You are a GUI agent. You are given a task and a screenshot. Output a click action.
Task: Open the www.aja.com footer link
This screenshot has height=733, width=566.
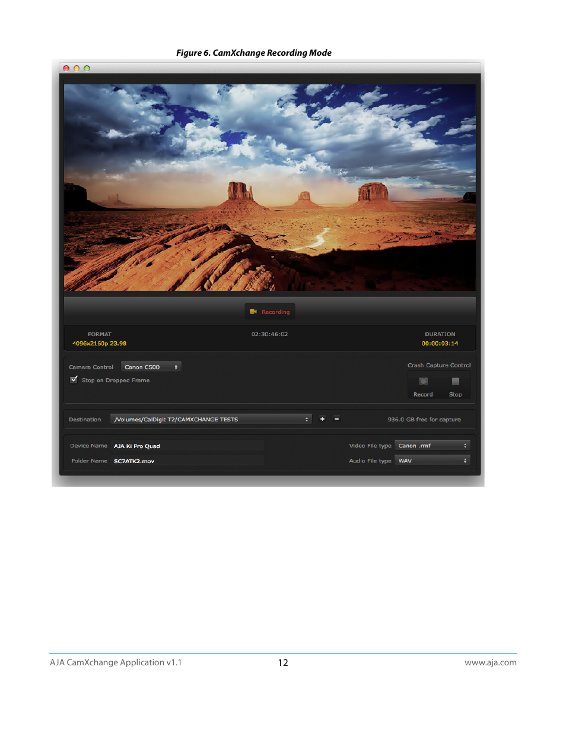pos(491,662)
